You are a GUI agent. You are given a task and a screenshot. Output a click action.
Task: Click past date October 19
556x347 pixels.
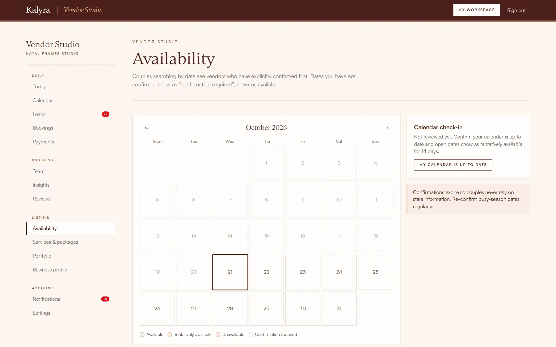click(157, 272)
